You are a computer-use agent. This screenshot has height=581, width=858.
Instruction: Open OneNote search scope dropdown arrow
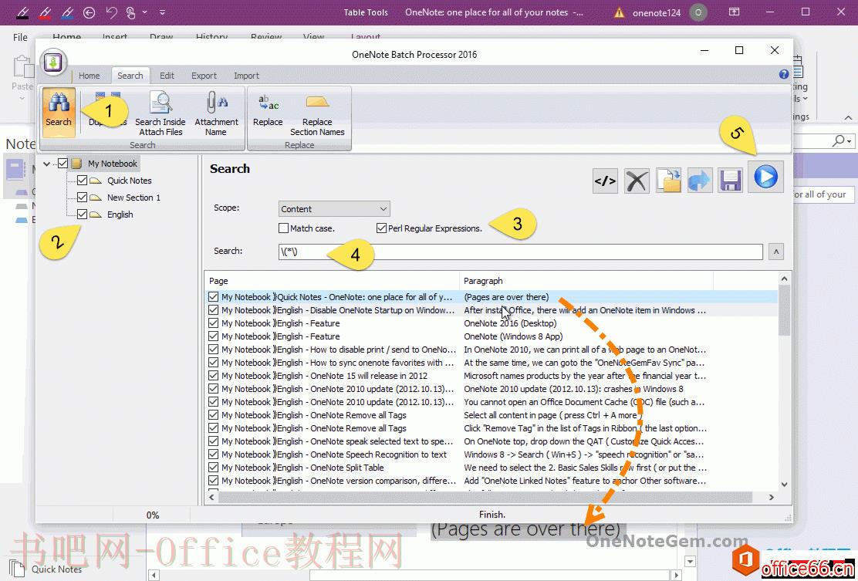(x=850, y=141)
